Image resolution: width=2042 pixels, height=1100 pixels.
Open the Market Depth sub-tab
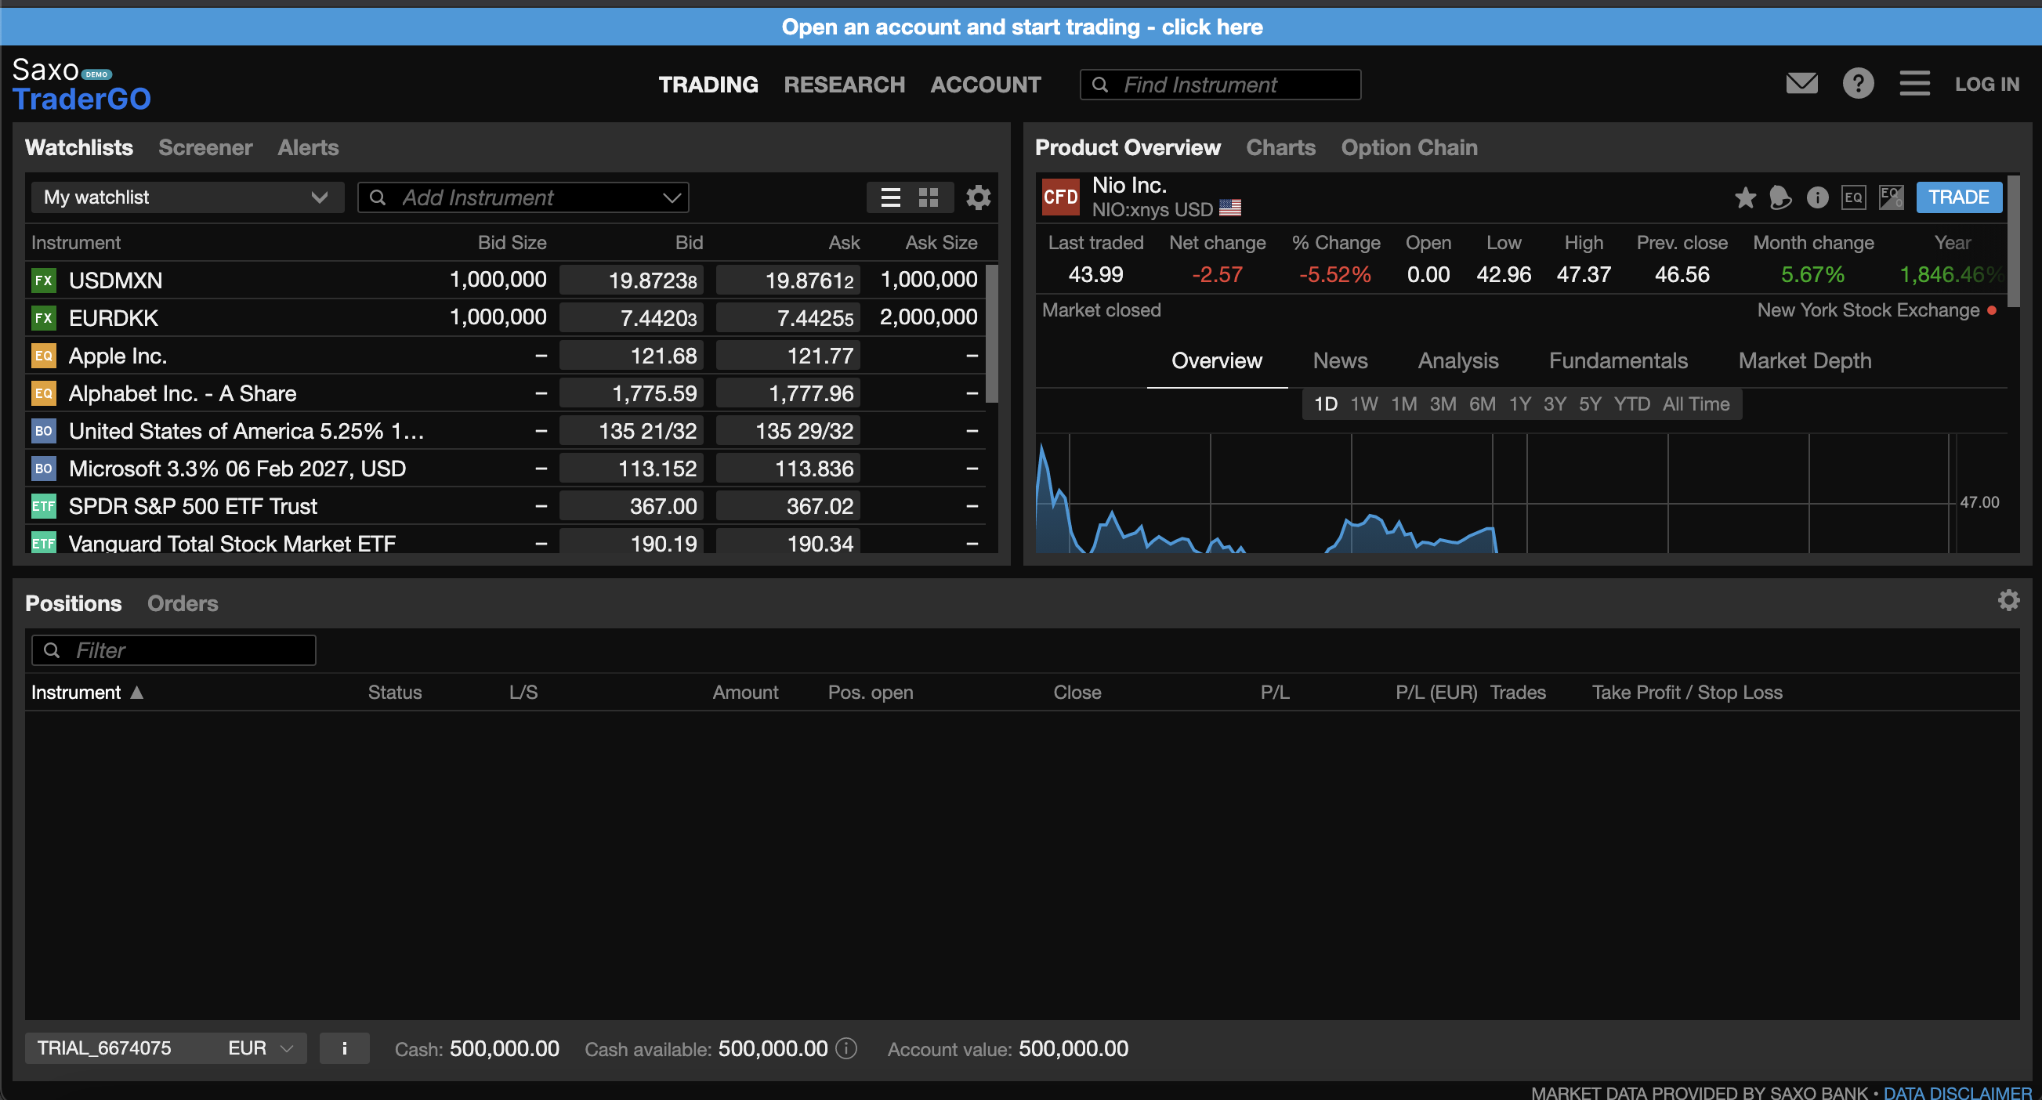[x=1805, y=361]
